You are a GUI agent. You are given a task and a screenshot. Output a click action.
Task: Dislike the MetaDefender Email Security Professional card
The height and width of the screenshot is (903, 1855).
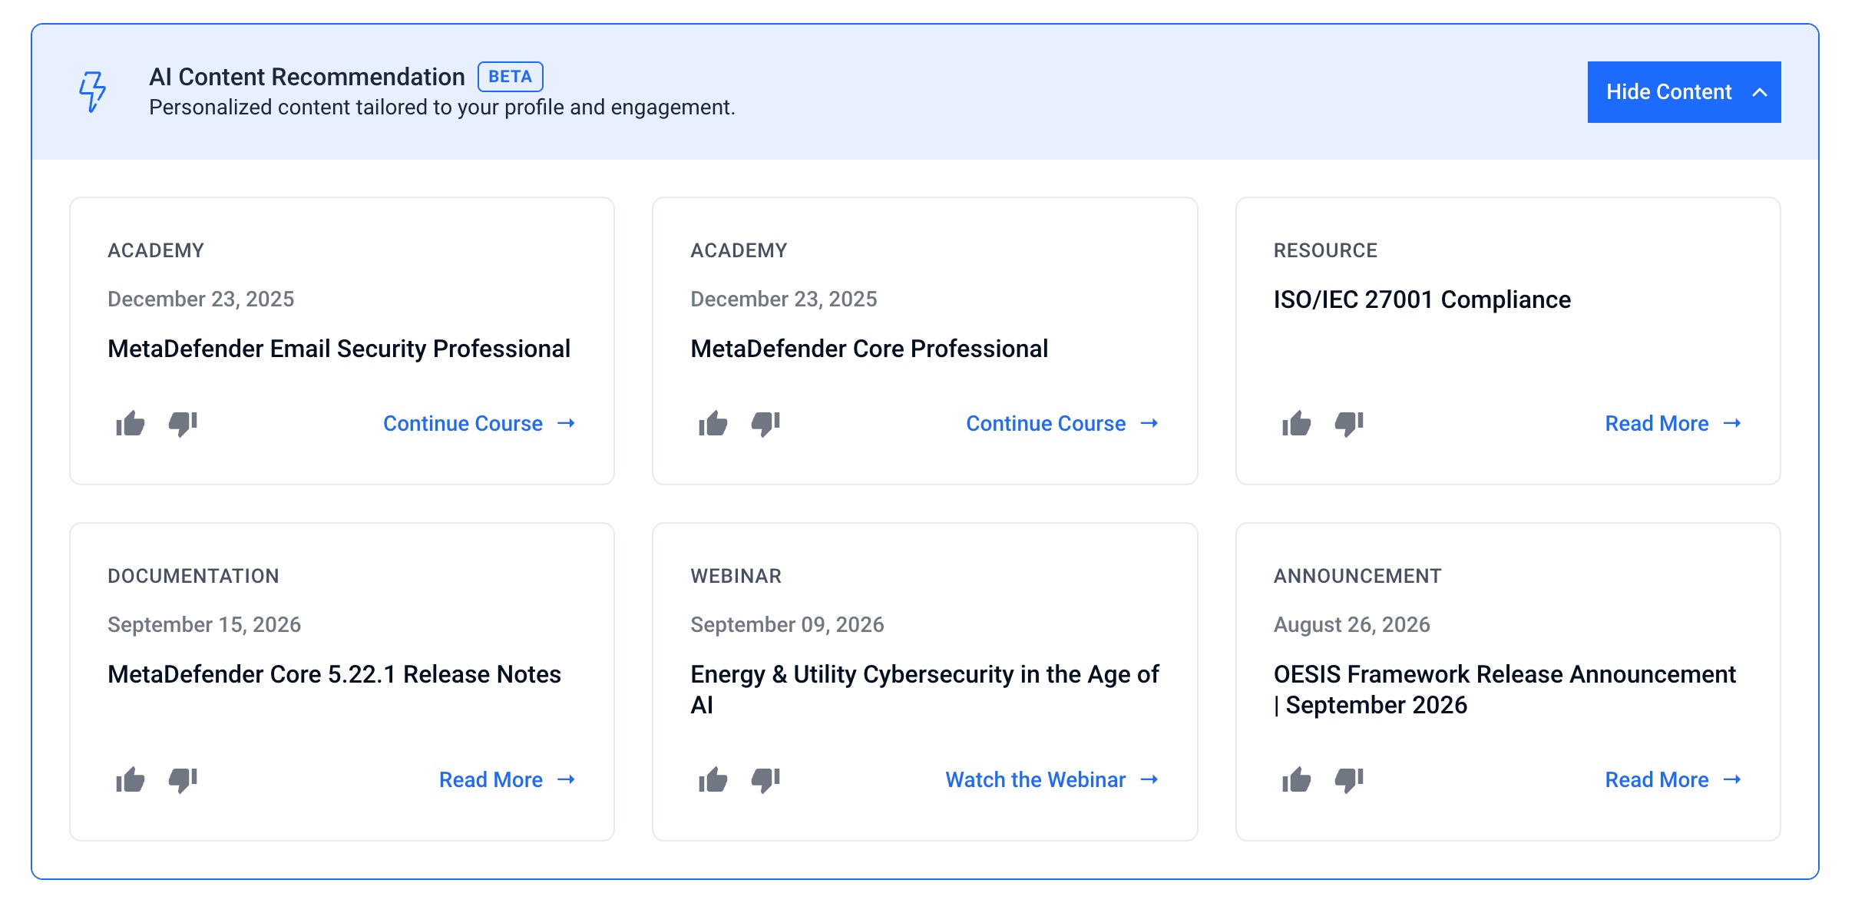pyautogui.click(x=183, y=424)
